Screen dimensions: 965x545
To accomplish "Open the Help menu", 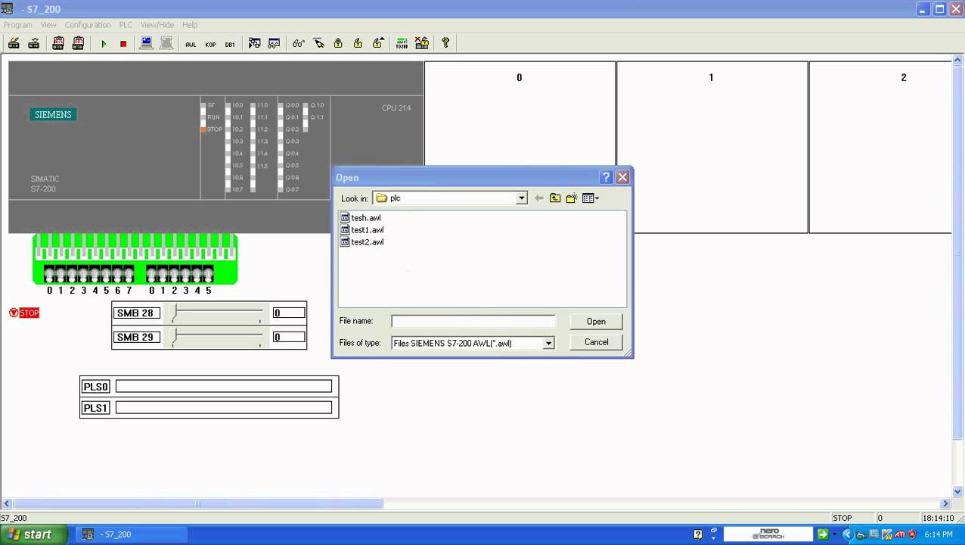I will (190, 25).
